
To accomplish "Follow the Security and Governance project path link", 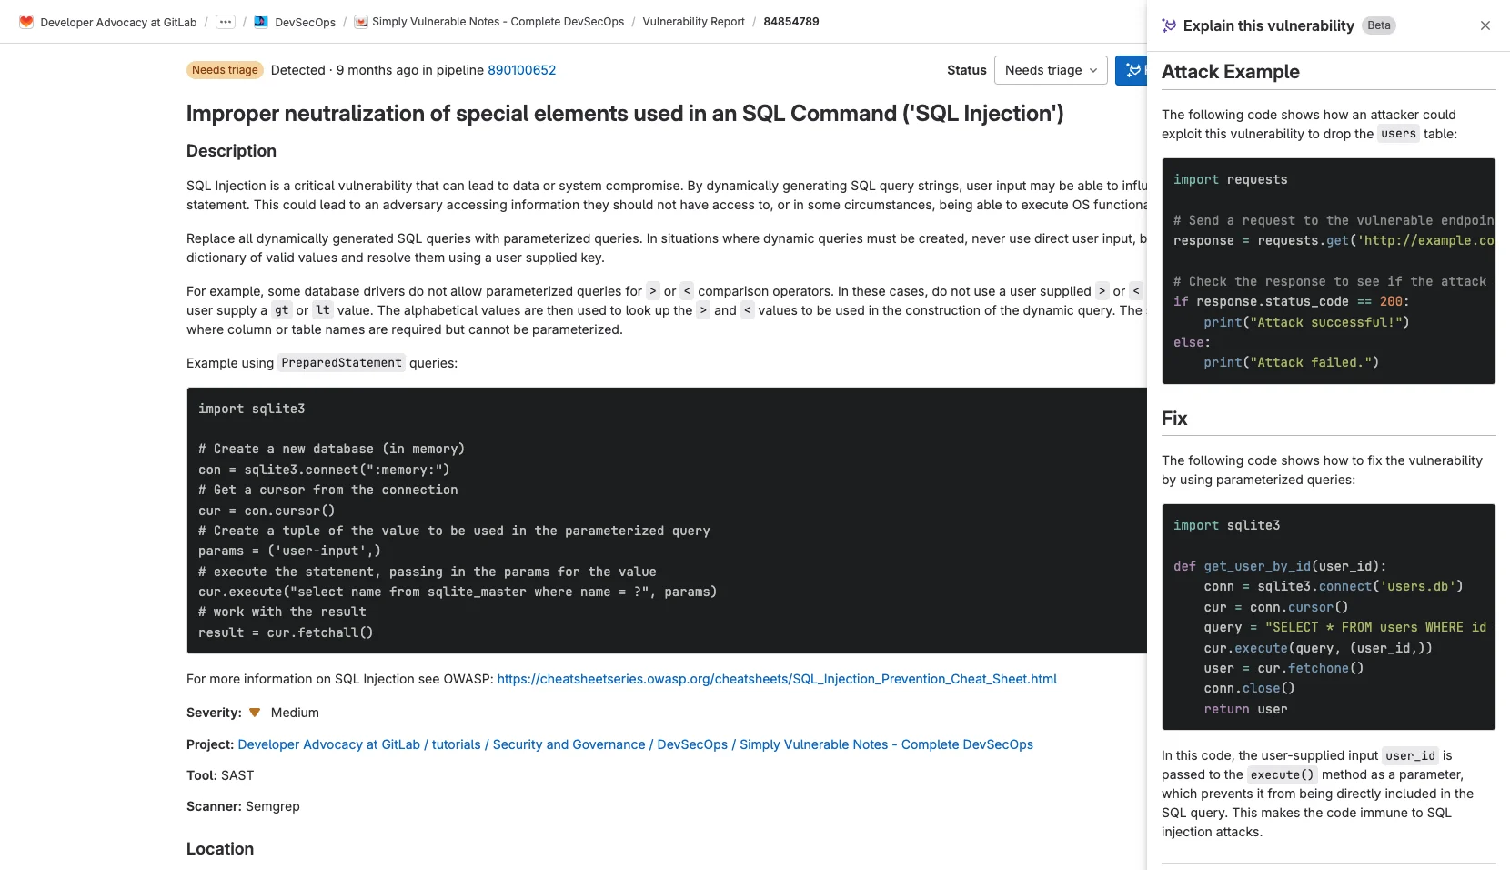I will tap(569, 744).
